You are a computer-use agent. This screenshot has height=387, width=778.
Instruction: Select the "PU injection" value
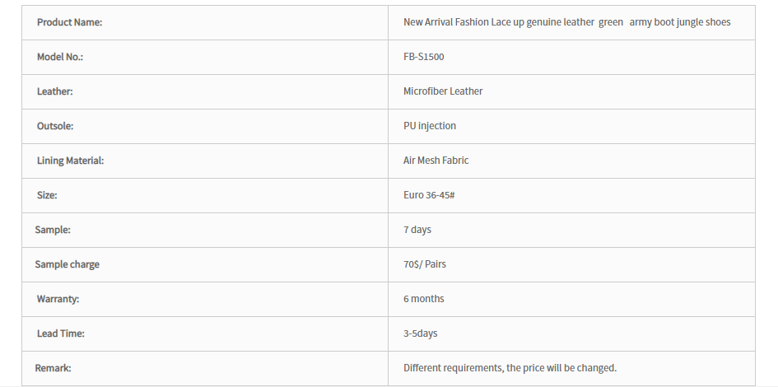pyautogui.click(x=430, y=126)
